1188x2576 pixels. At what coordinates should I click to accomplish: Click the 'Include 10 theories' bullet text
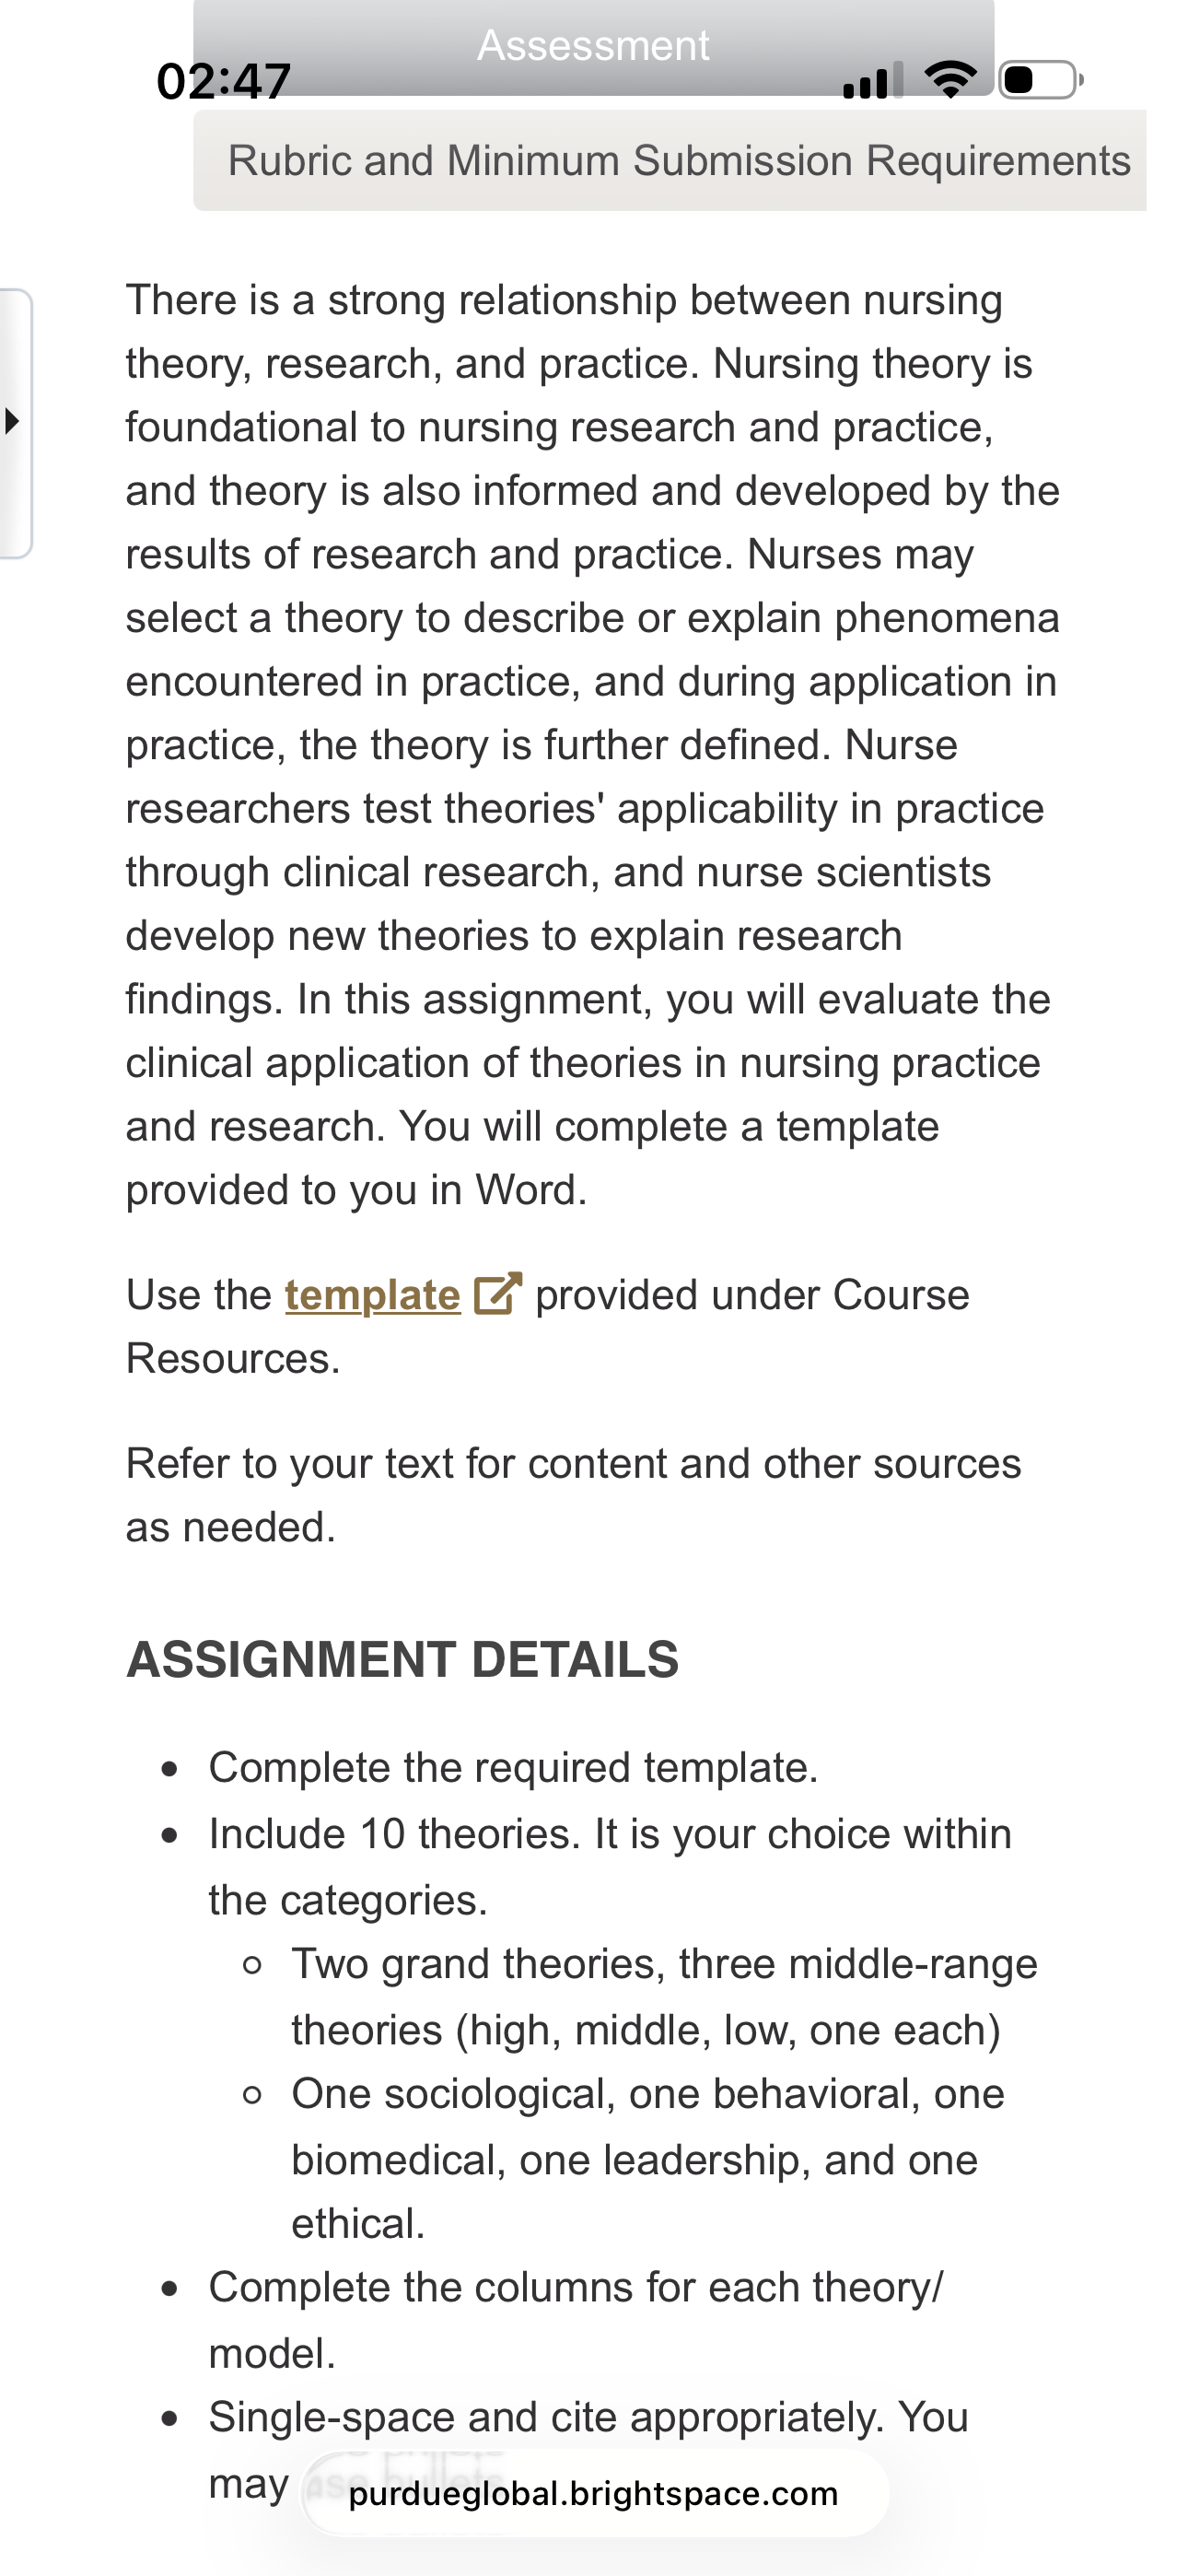[x=610, y=1866]
